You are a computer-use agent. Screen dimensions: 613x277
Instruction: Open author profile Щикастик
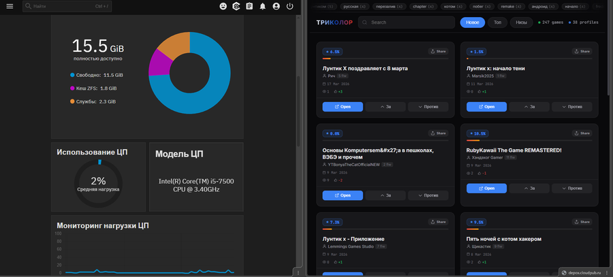(481, 246)
